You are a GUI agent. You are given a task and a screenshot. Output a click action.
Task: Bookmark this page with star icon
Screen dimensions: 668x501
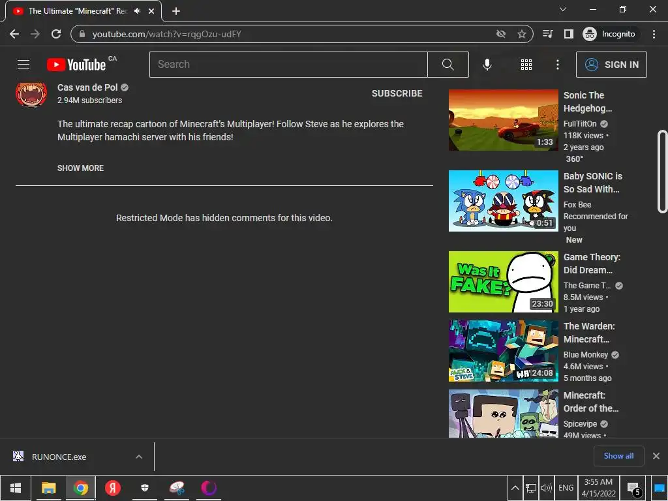pyautogui.click(x=521, y=34)
